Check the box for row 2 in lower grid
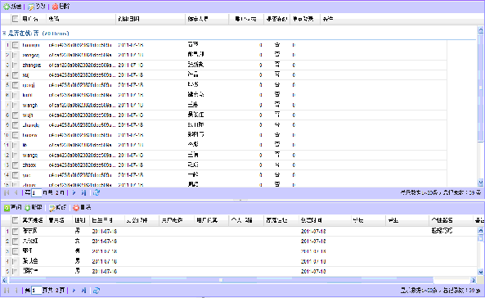The width and height of the screenshot is (485, 298). click(x=16, y=241)
